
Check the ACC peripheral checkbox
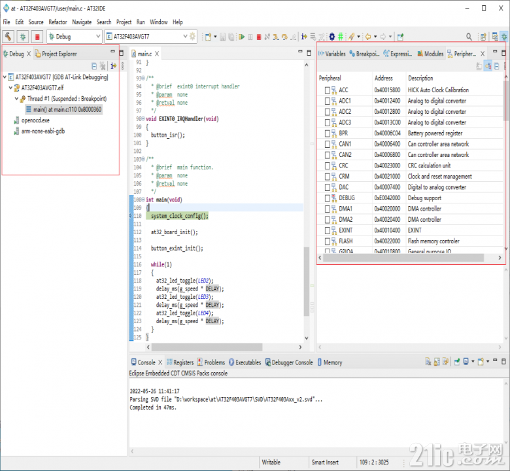tap(328, 90)
